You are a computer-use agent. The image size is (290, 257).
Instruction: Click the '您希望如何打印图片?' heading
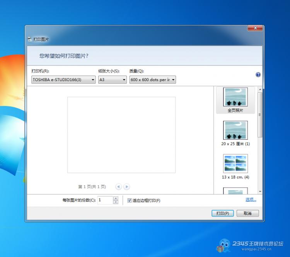tap(64, 56)
